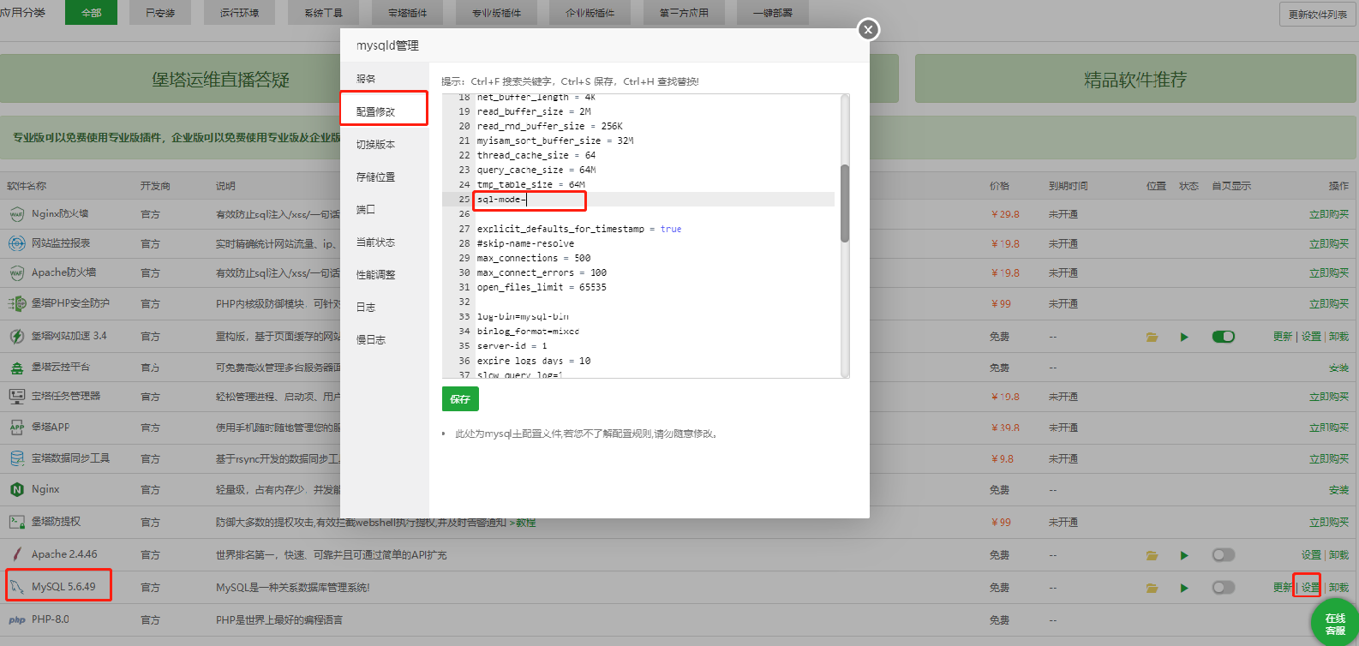Open folder icon for 堡塔网站加速 row
The image size is (1359, 646).
point(1152,337)
